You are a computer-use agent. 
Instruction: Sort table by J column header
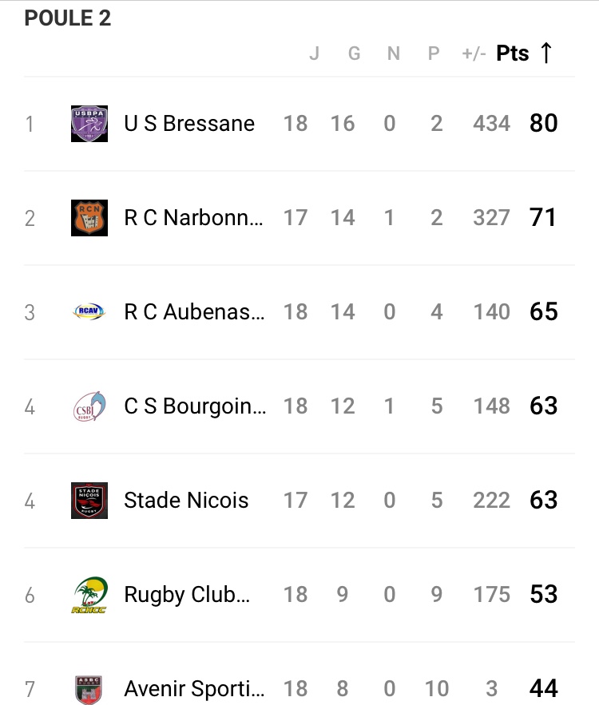coord(314,54)
